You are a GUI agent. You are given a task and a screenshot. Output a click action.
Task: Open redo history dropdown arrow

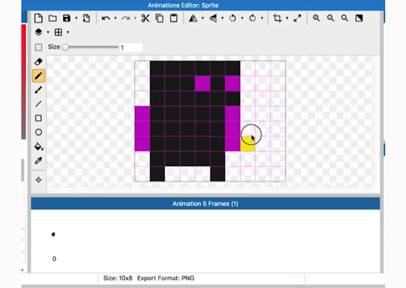tap(135, 18)
